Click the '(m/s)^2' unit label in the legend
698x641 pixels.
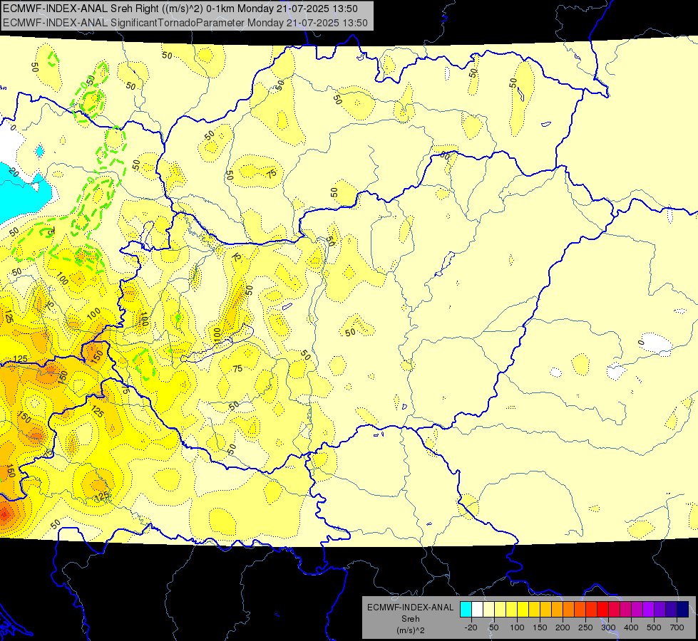point(411,630)
